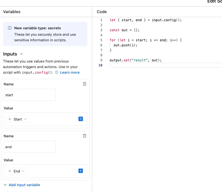
Task: Open the Learn more link
Action: point(70,73)
